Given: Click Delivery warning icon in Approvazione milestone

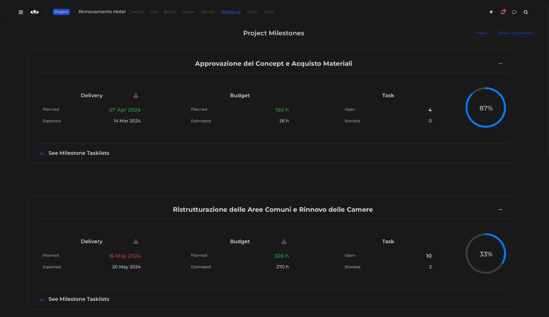Looking at the screenshot, I should click(x=136, y=96).
